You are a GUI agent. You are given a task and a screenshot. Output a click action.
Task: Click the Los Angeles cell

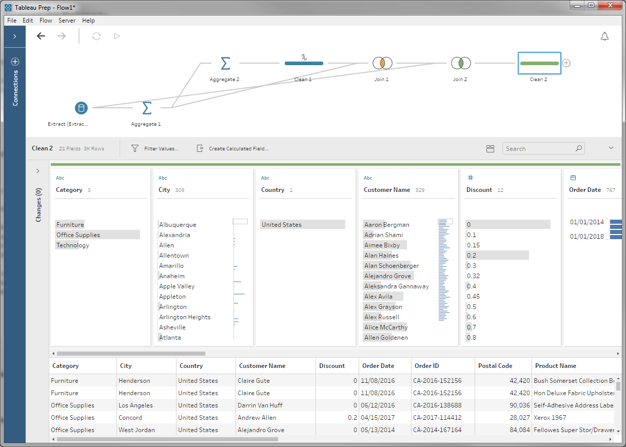pos(135,405)
